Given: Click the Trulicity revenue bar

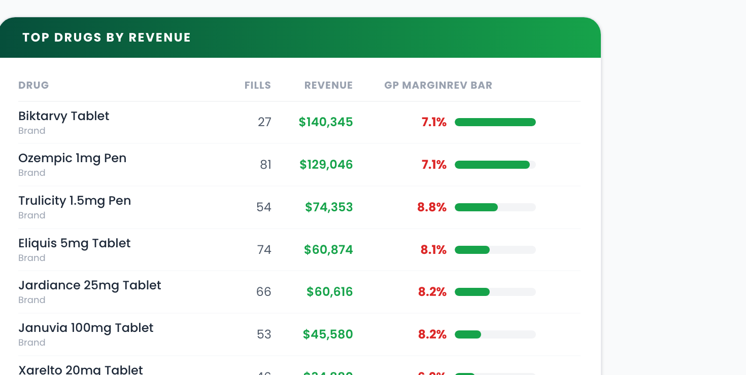Looking at the screenshot, I should 495,207.
